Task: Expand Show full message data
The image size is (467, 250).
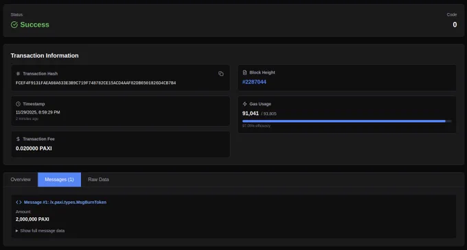Action: click(40, 231)
